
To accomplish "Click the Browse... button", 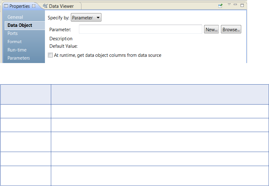I will (231, 30).
